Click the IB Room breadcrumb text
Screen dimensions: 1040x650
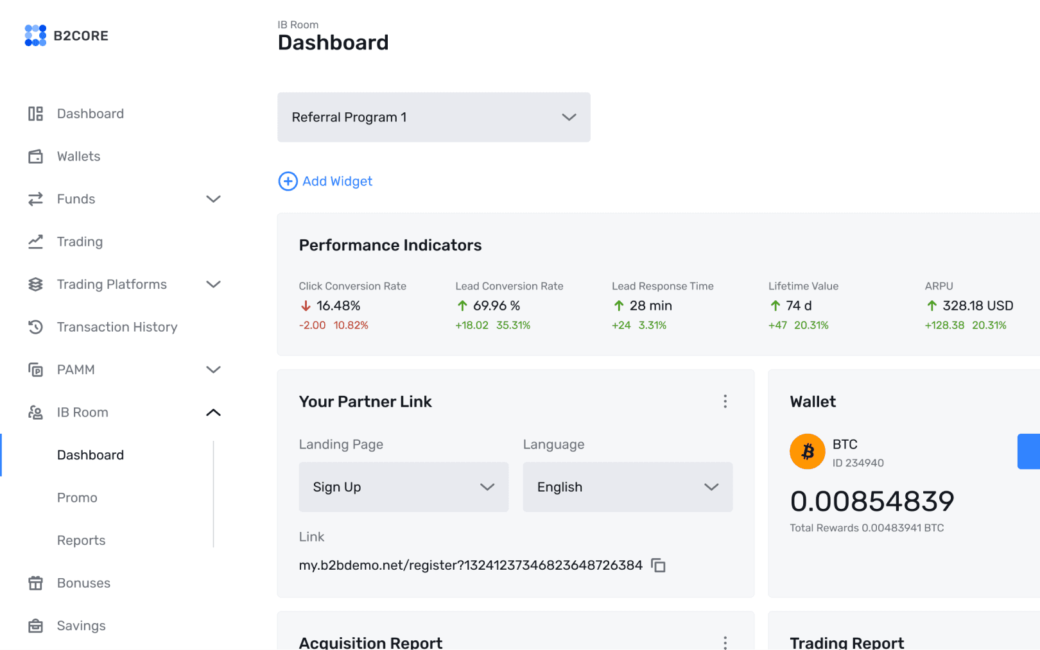[298, 24]
